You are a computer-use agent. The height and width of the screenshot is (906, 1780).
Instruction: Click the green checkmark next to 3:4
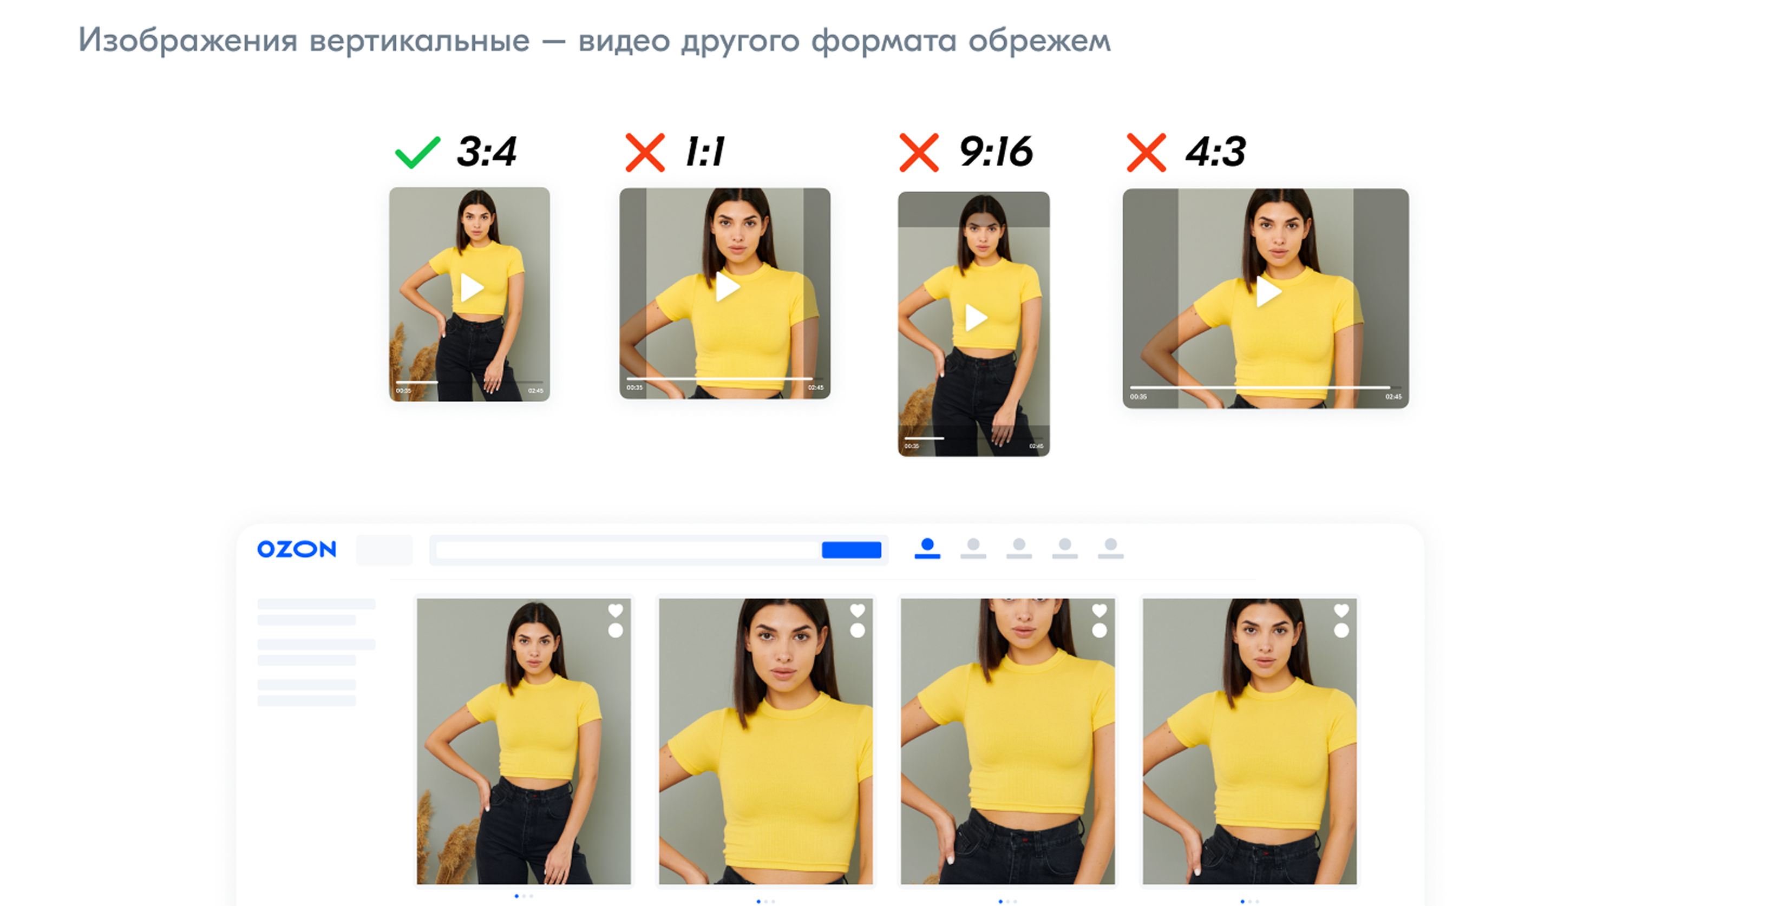coord(417,152)
